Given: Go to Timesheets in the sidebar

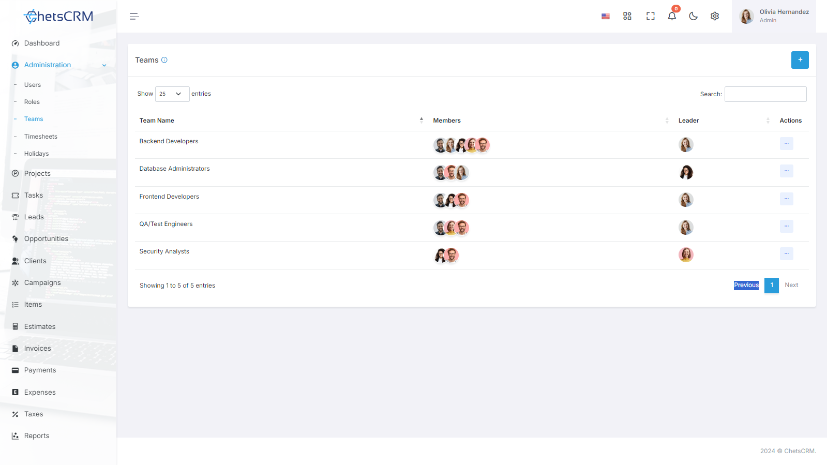Looking at the screenshot, I should (x=41, y=137).
